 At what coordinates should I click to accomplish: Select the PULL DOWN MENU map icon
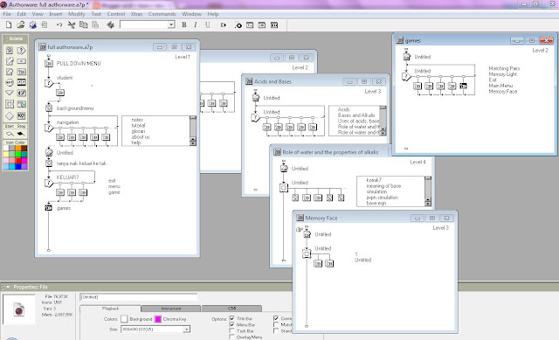(x=49, y=64)
